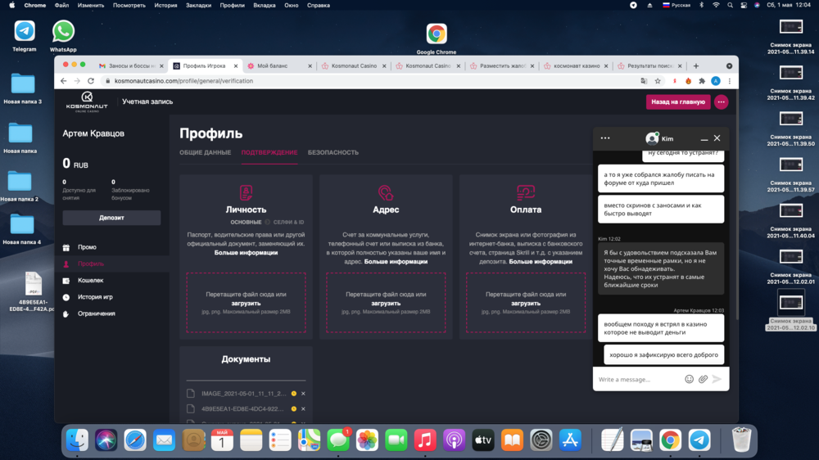The width and height of the screenshot is (819, 460).
Task: Open the Chrome three-dot menu
Action: tap(729, 81)
